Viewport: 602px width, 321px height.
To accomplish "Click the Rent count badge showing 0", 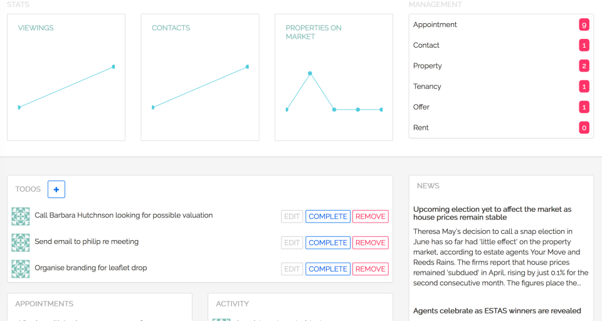I will [584, 128].
